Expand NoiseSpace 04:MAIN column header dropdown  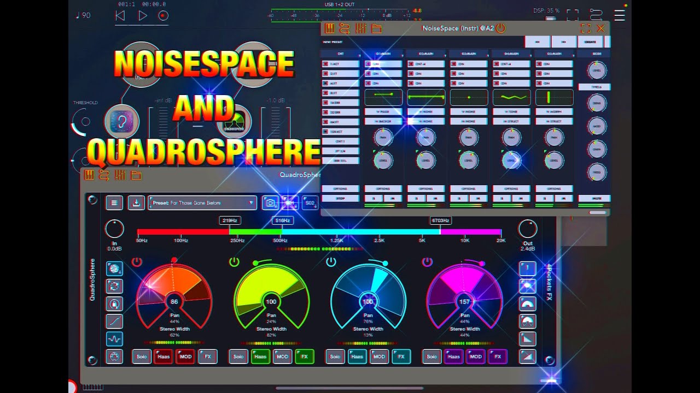530,56
